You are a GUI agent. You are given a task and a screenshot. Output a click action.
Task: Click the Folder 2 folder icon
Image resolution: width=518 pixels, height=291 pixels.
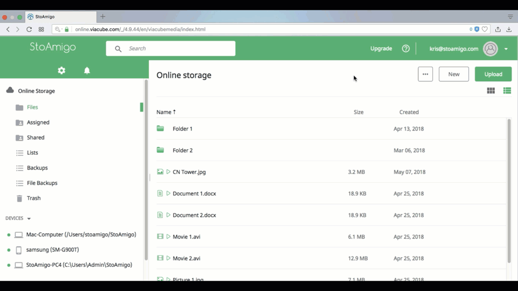160,150
